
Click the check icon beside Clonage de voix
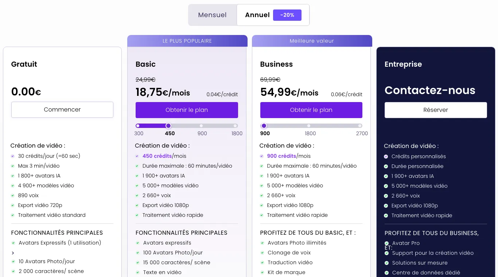click(x=262, y=253)
